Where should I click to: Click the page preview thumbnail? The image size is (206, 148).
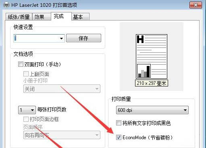(x=152, y=56)
